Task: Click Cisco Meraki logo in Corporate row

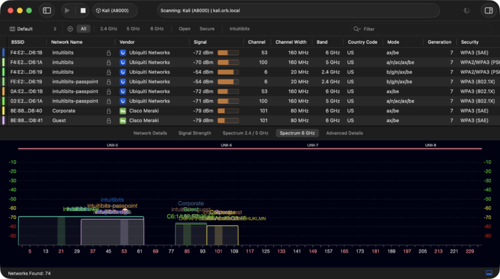Action: tap(122, 111)
